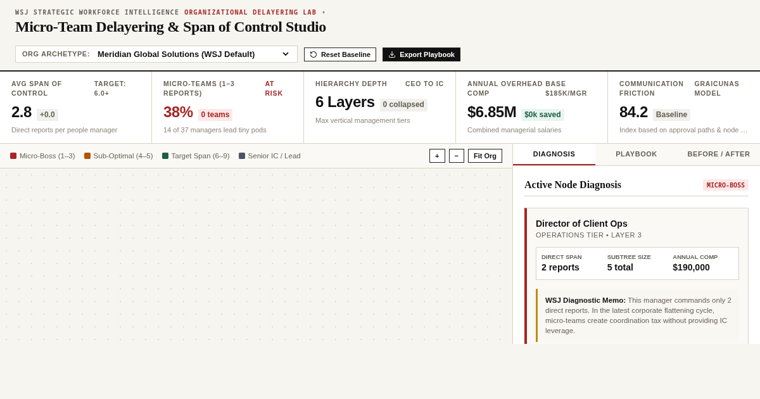Screen dimensions: 760x399
Task: Click the orange Sub-Optimal legend swatch
Action: coord(87,156)
